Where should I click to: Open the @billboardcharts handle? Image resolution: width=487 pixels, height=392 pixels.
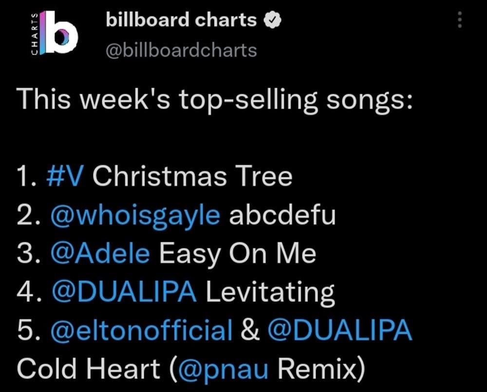pyautogui.click(x=181, y=50)
